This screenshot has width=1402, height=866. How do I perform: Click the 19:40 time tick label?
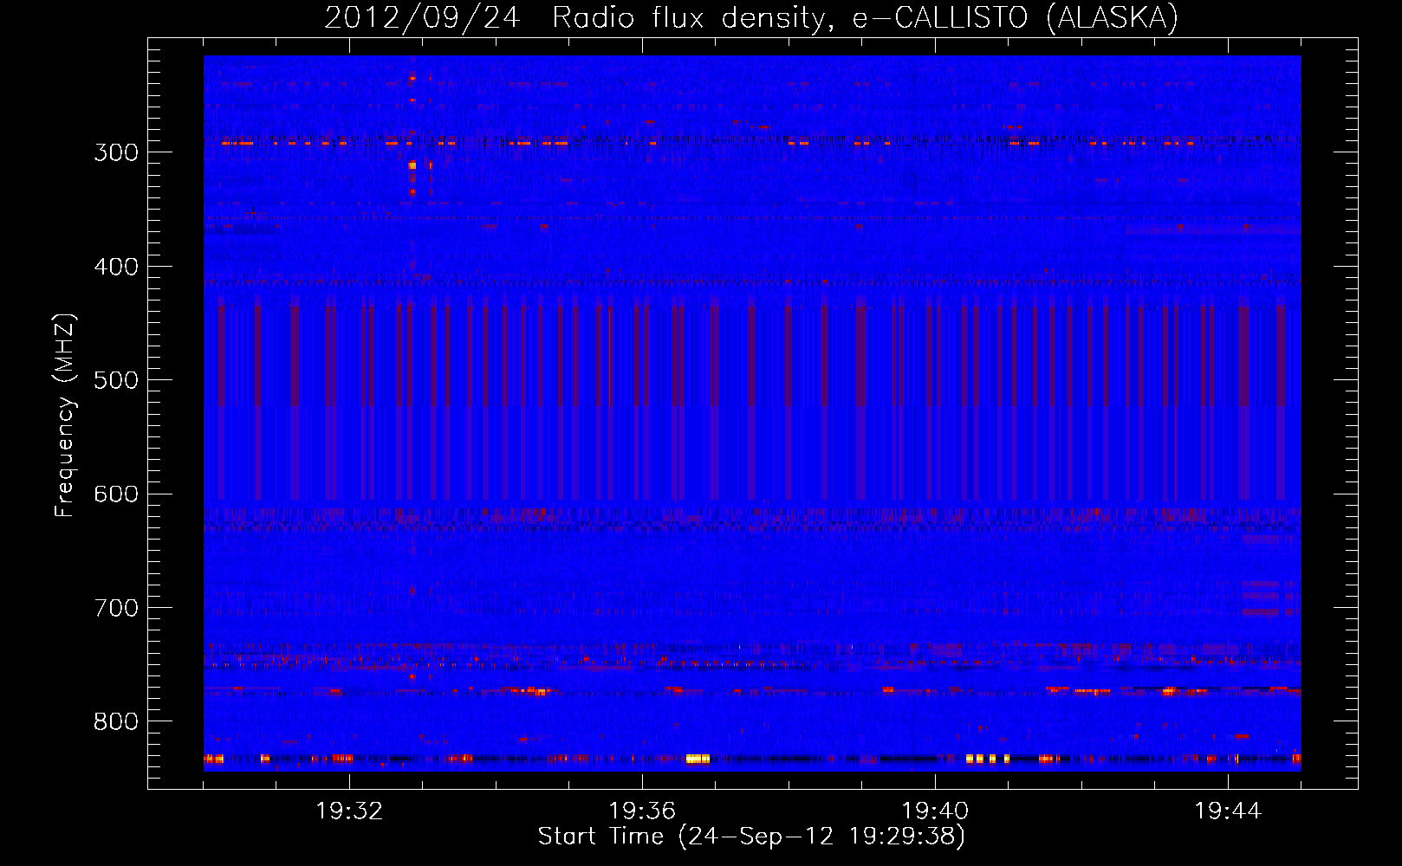(x=935, y=811)
